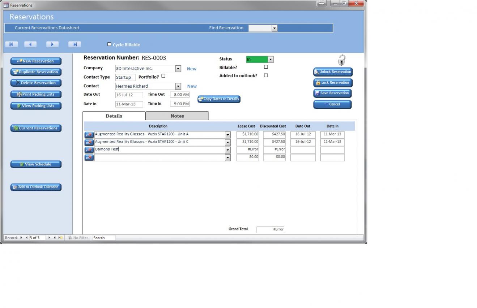Open the Find Reservation dropdown
This screenshot has height=308, width=477.
(x=274, y=28)
